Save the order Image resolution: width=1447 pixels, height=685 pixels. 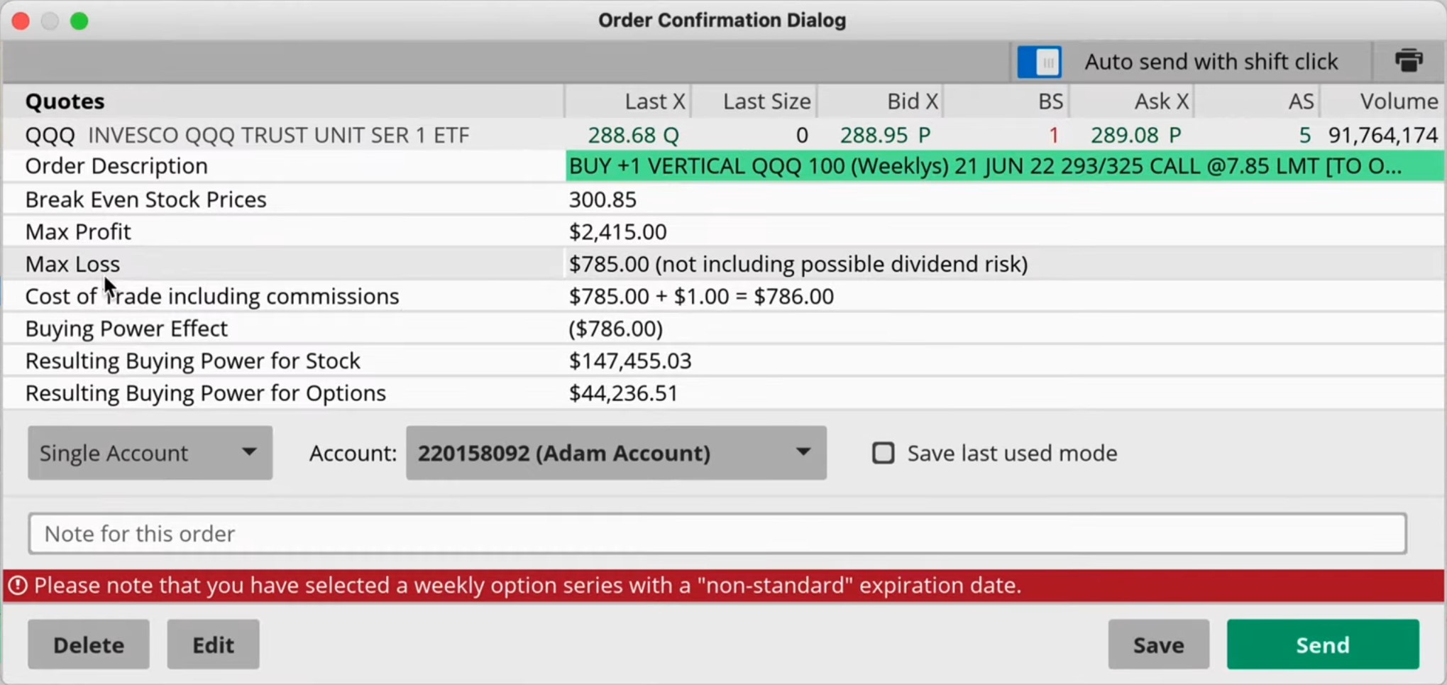pos(1158,645)
